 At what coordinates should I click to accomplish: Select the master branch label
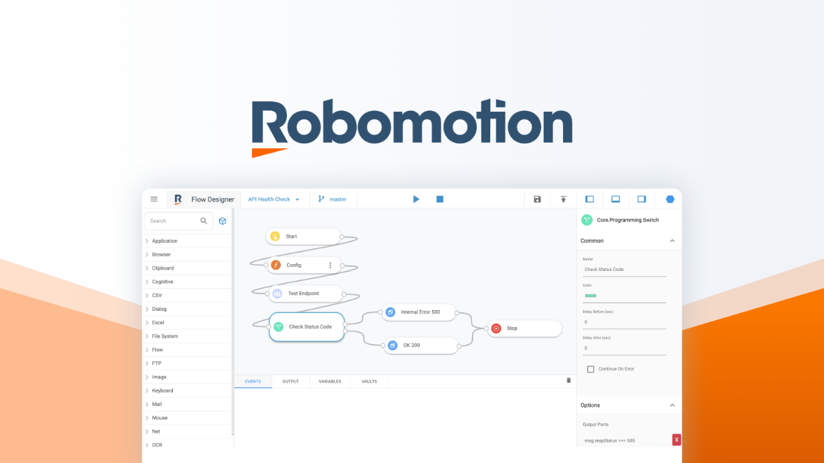click(338, 199)
